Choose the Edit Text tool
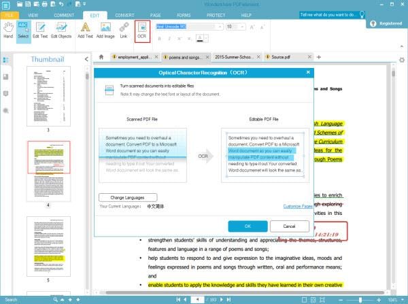The height and width of the screenshot is (304, 408). pyautogui.click(x=40, y=31)
